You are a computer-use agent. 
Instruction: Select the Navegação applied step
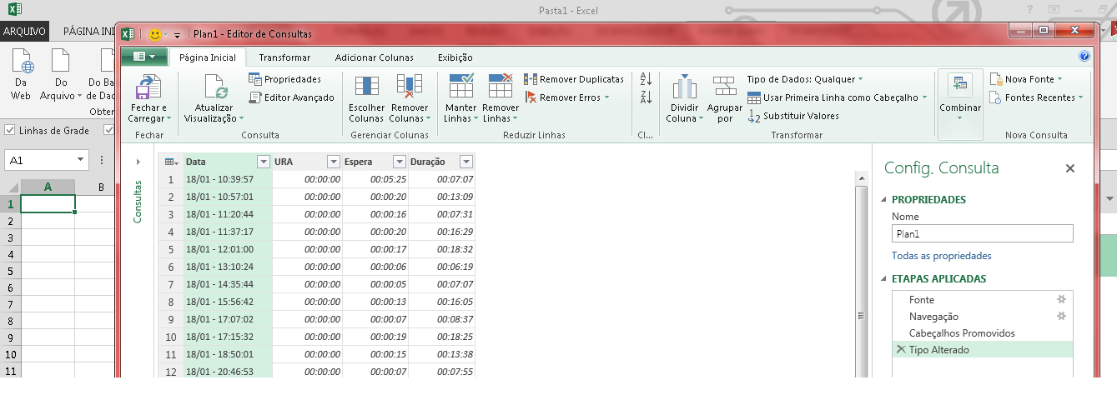(982, 317)
